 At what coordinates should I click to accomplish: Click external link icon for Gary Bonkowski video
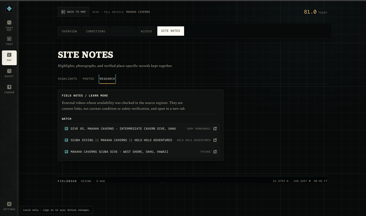215,129
